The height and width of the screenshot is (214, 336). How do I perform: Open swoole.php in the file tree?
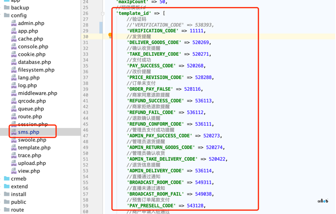click(x=32, y=140)
